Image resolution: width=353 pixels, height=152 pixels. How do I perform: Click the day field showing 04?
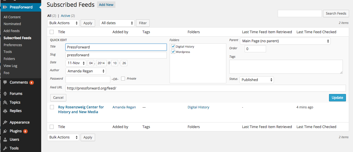pyautogui.click(x=91, y=63)
